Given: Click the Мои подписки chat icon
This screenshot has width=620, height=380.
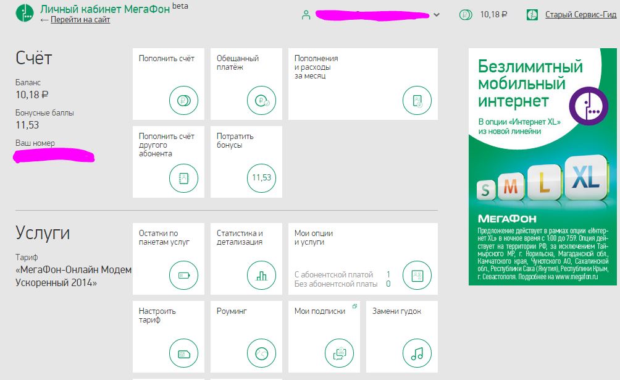Looking at the screenshot, I should pyautogui.click(x=340, y=353).
